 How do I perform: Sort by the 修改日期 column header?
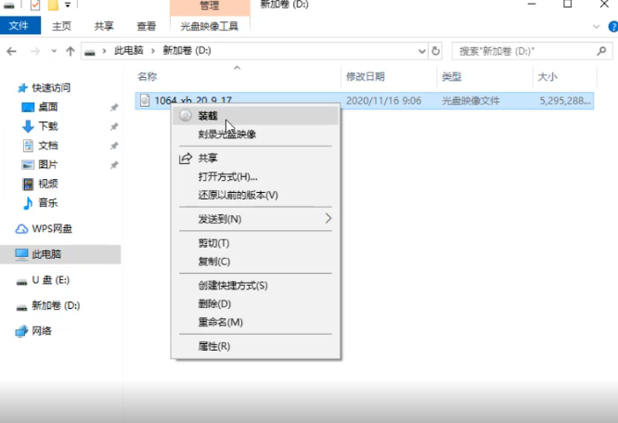365,76
